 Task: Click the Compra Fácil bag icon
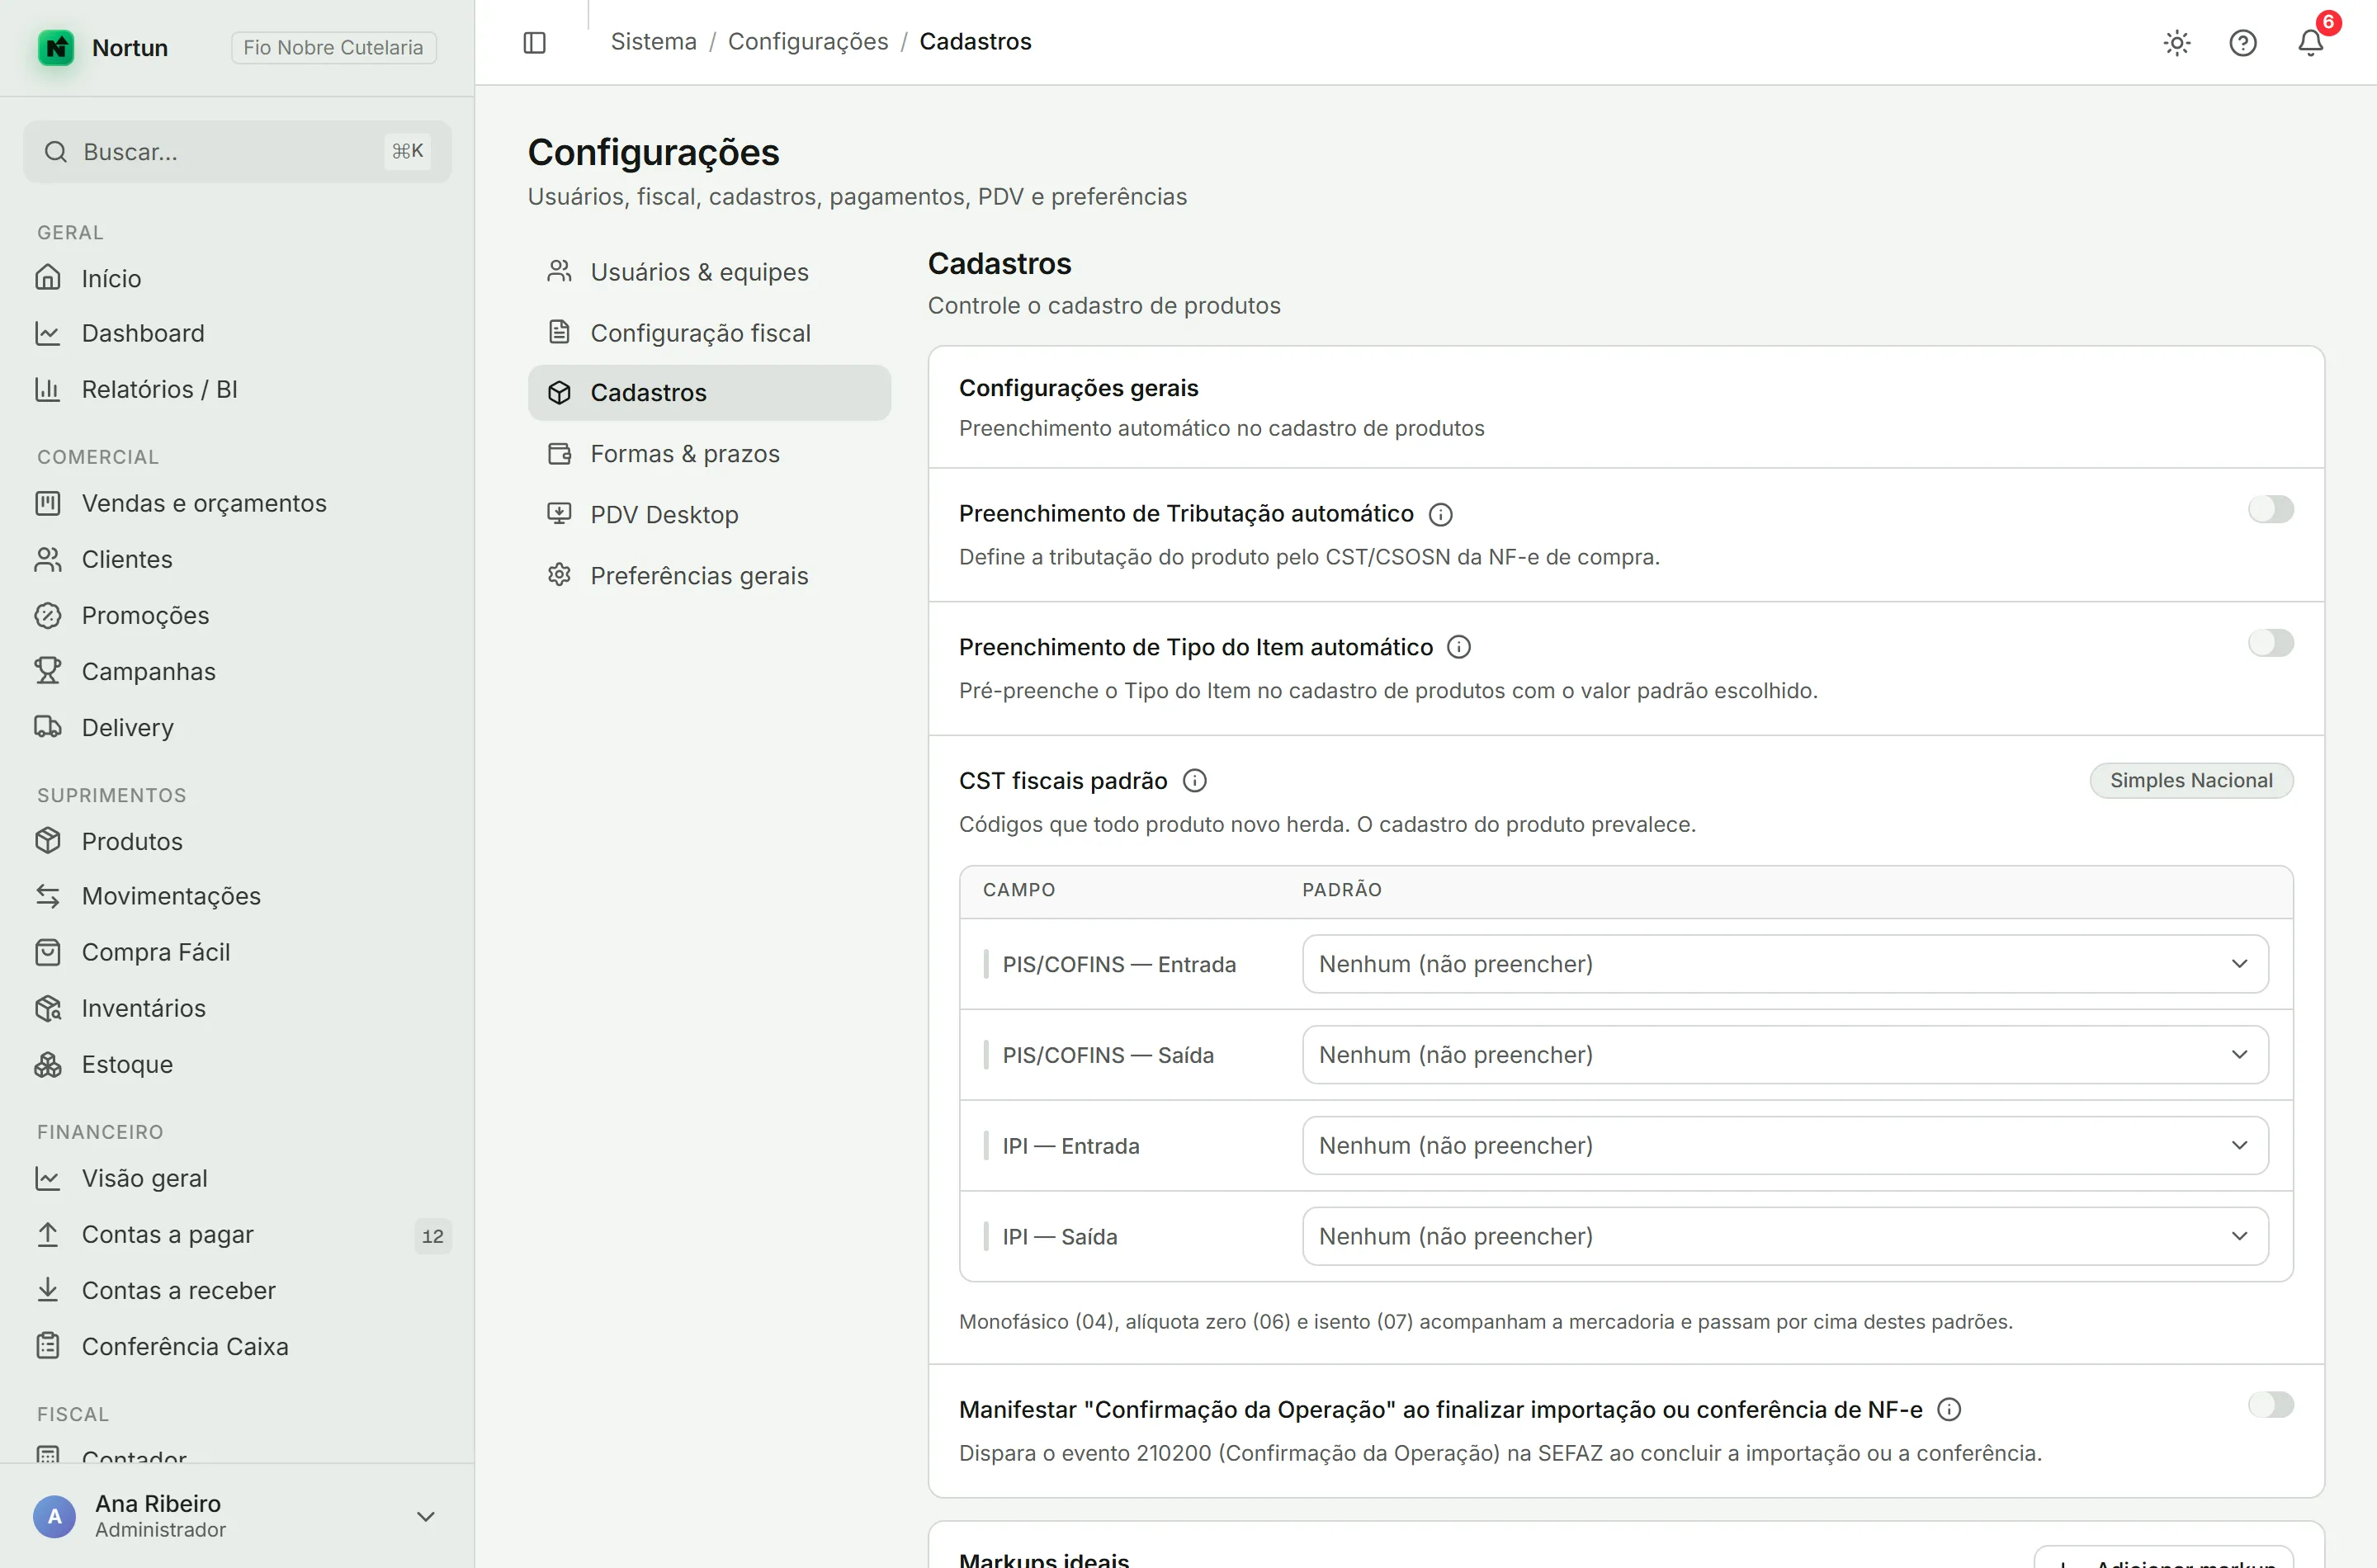pyautogui.click(x=48, y=952)
